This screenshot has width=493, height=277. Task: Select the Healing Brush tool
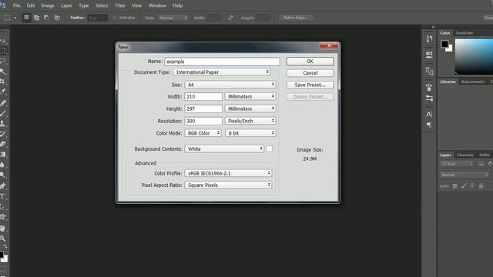(3, 102)
